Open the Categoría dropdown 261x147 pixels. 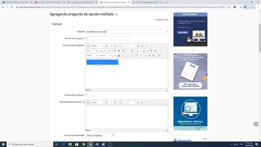(x=126, y=32)
